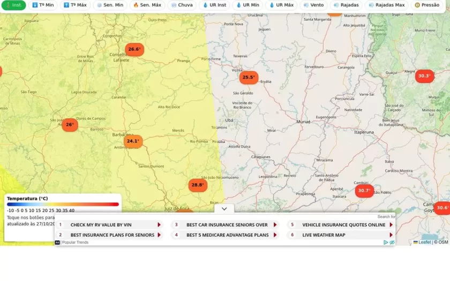450x281 pixels.
Task: Click the OSM attribution link
Action: point(443,242)
